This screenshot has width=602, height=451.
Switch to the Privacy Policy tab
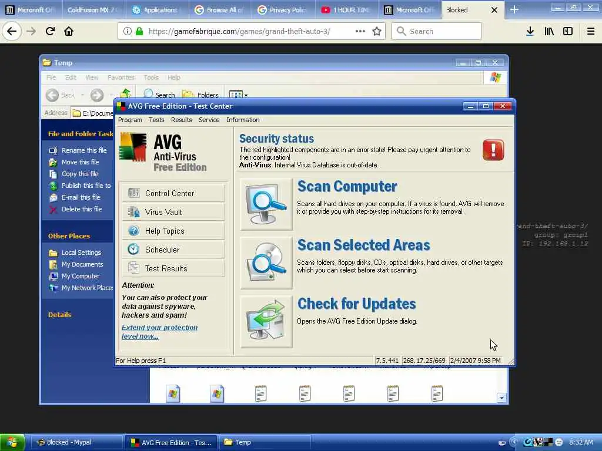283,10
